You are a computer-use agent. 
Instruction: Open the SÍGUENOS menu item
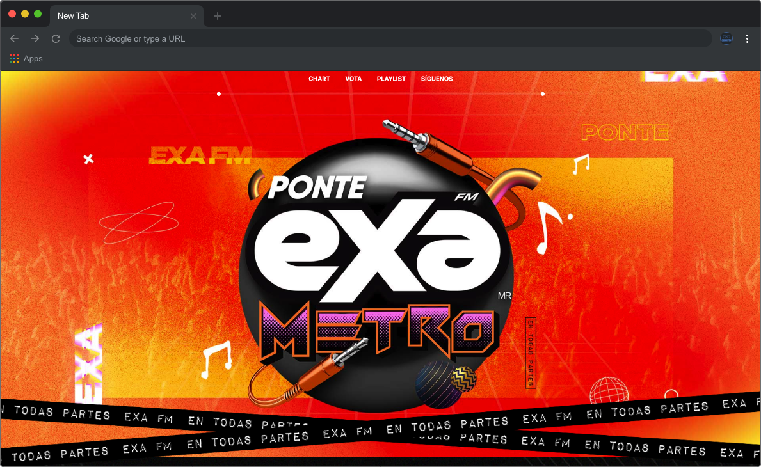point(437,79)
